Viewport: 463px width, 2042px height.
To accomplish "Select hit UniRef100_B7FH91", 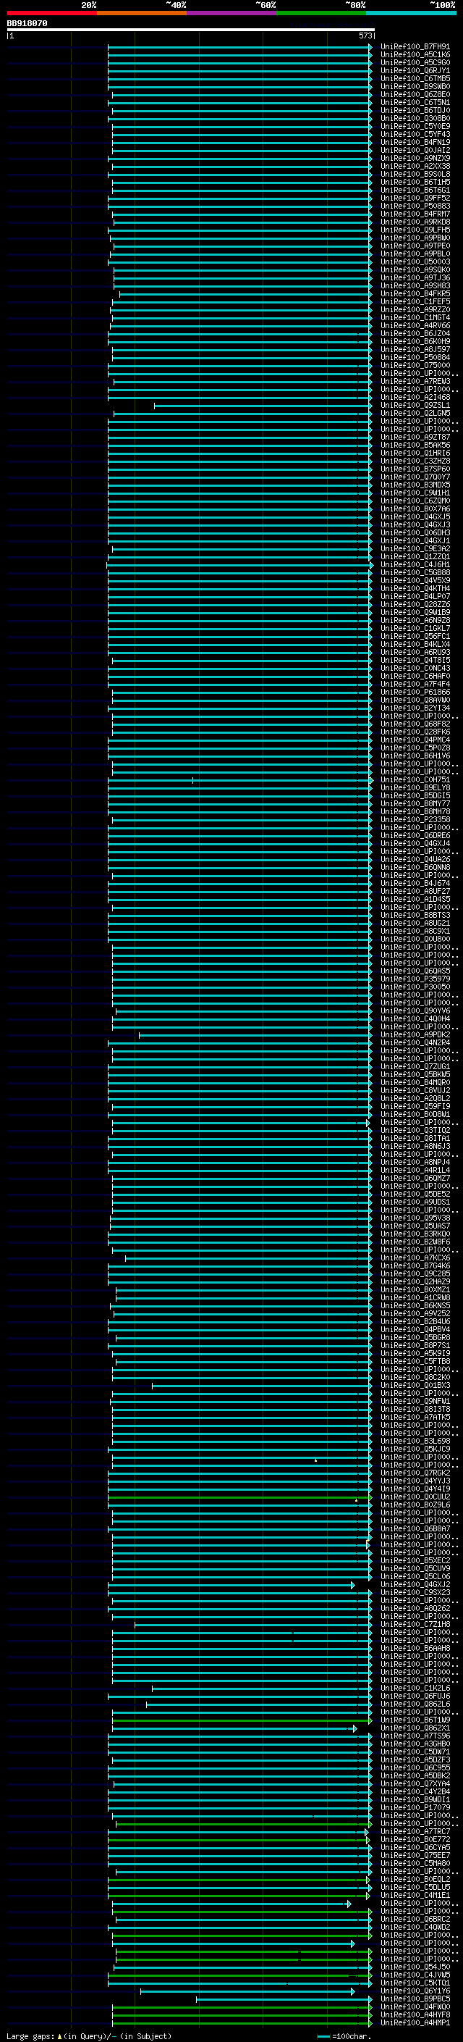I will click(415, 47).
